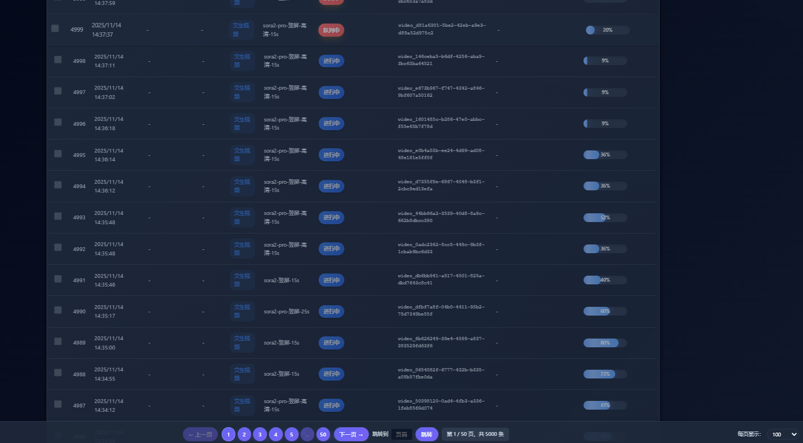Click the pagination ellipsis button

[x=307, y=434]
